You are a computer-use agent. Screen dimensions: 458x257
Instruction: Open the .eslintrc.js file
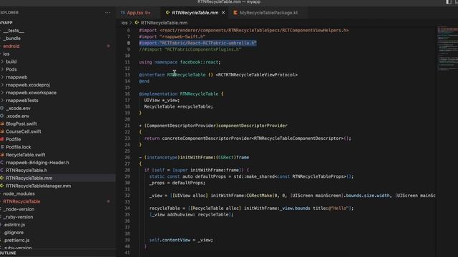[x=14, y=225]
